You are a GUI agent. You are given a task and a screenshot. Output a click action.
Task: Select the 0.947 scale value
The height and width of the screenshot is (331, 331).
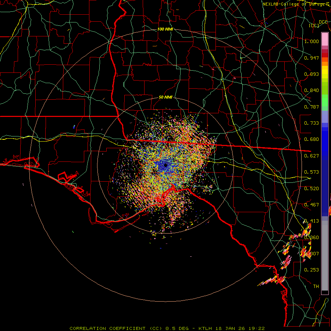[x=312, y=58]
